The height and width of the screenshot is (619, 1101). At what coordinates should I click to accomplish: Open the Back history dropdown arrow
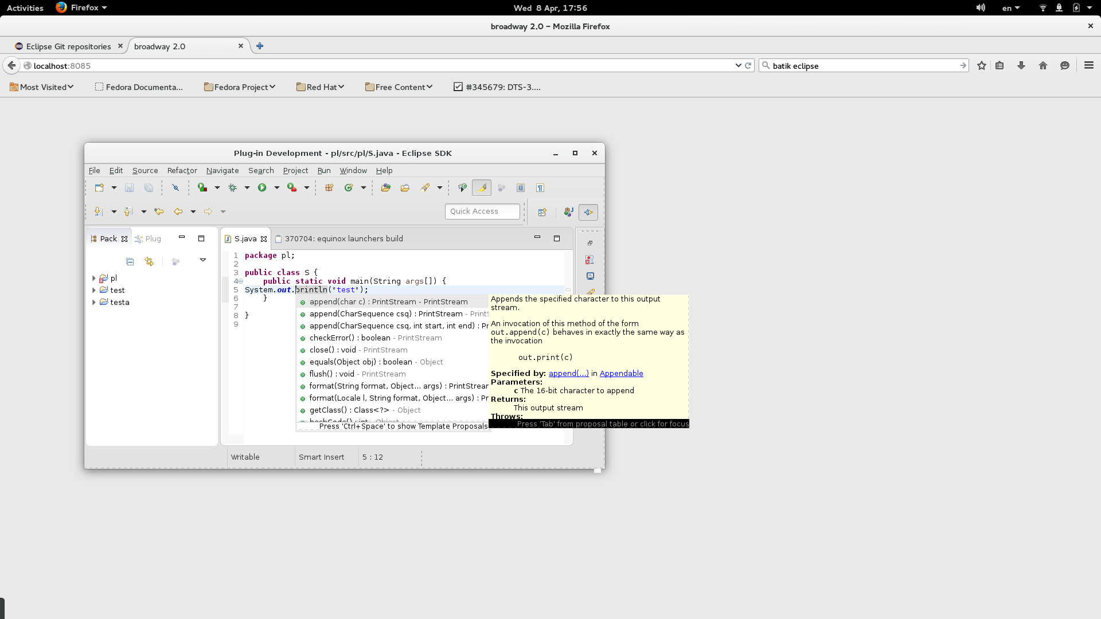click(x=193, y=211)
